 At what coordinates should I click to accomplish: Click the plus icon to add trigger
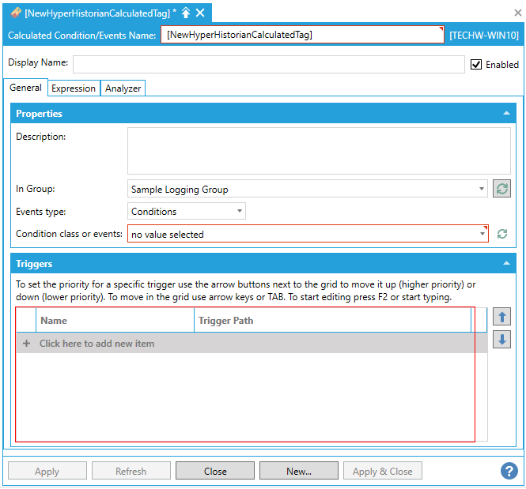tap(26, 344)
